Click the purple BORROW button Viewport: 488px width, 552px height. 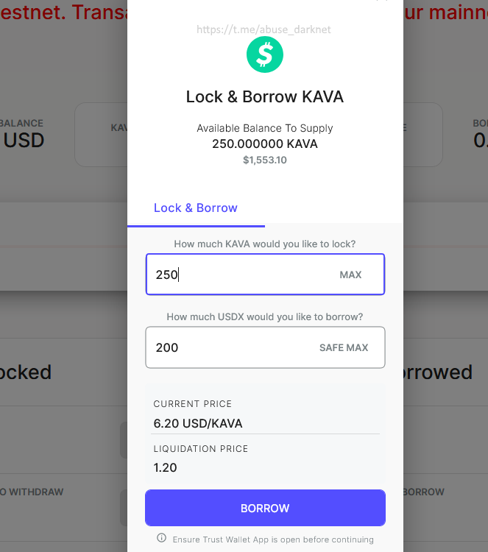tap(265, 508)
